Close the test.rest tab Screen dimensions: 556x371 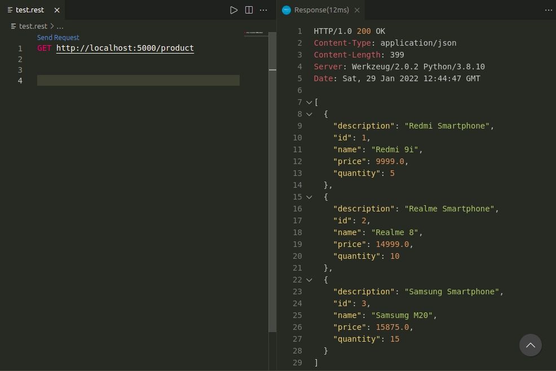[x=57, y=10]
